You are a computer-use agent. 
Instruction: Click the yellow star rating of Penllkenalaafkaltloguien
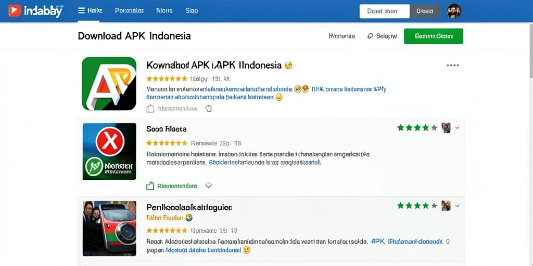tap(167, 230)
